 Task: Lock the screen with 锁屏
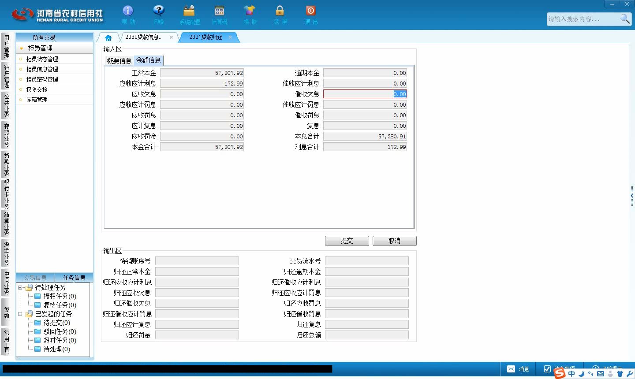point(280,11)
